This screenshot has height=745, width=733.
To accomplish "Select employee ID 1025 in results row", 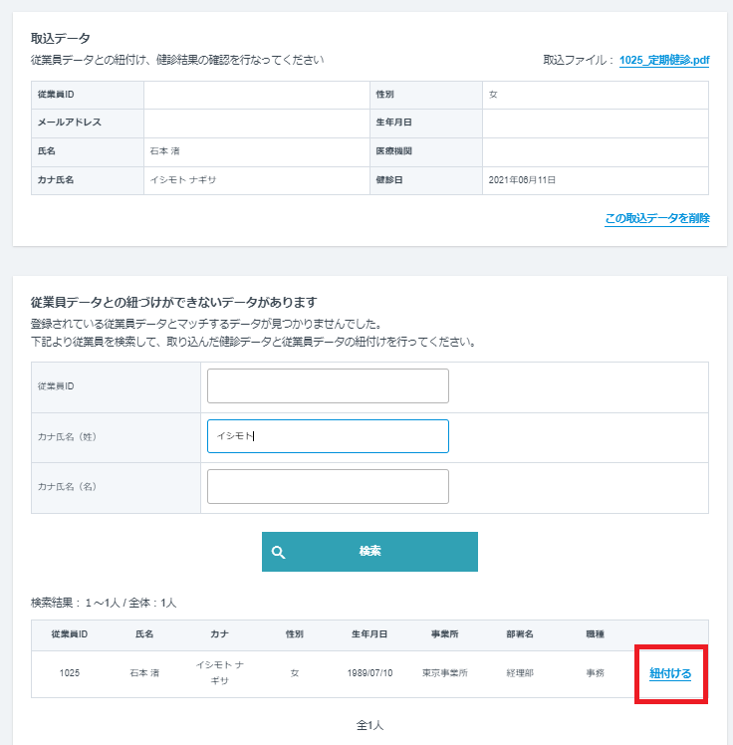I will coord(70,673).
